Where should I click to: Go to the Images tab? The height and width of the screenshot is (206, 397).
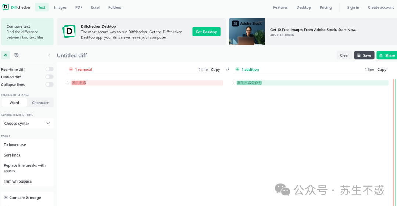coord(60,7)
